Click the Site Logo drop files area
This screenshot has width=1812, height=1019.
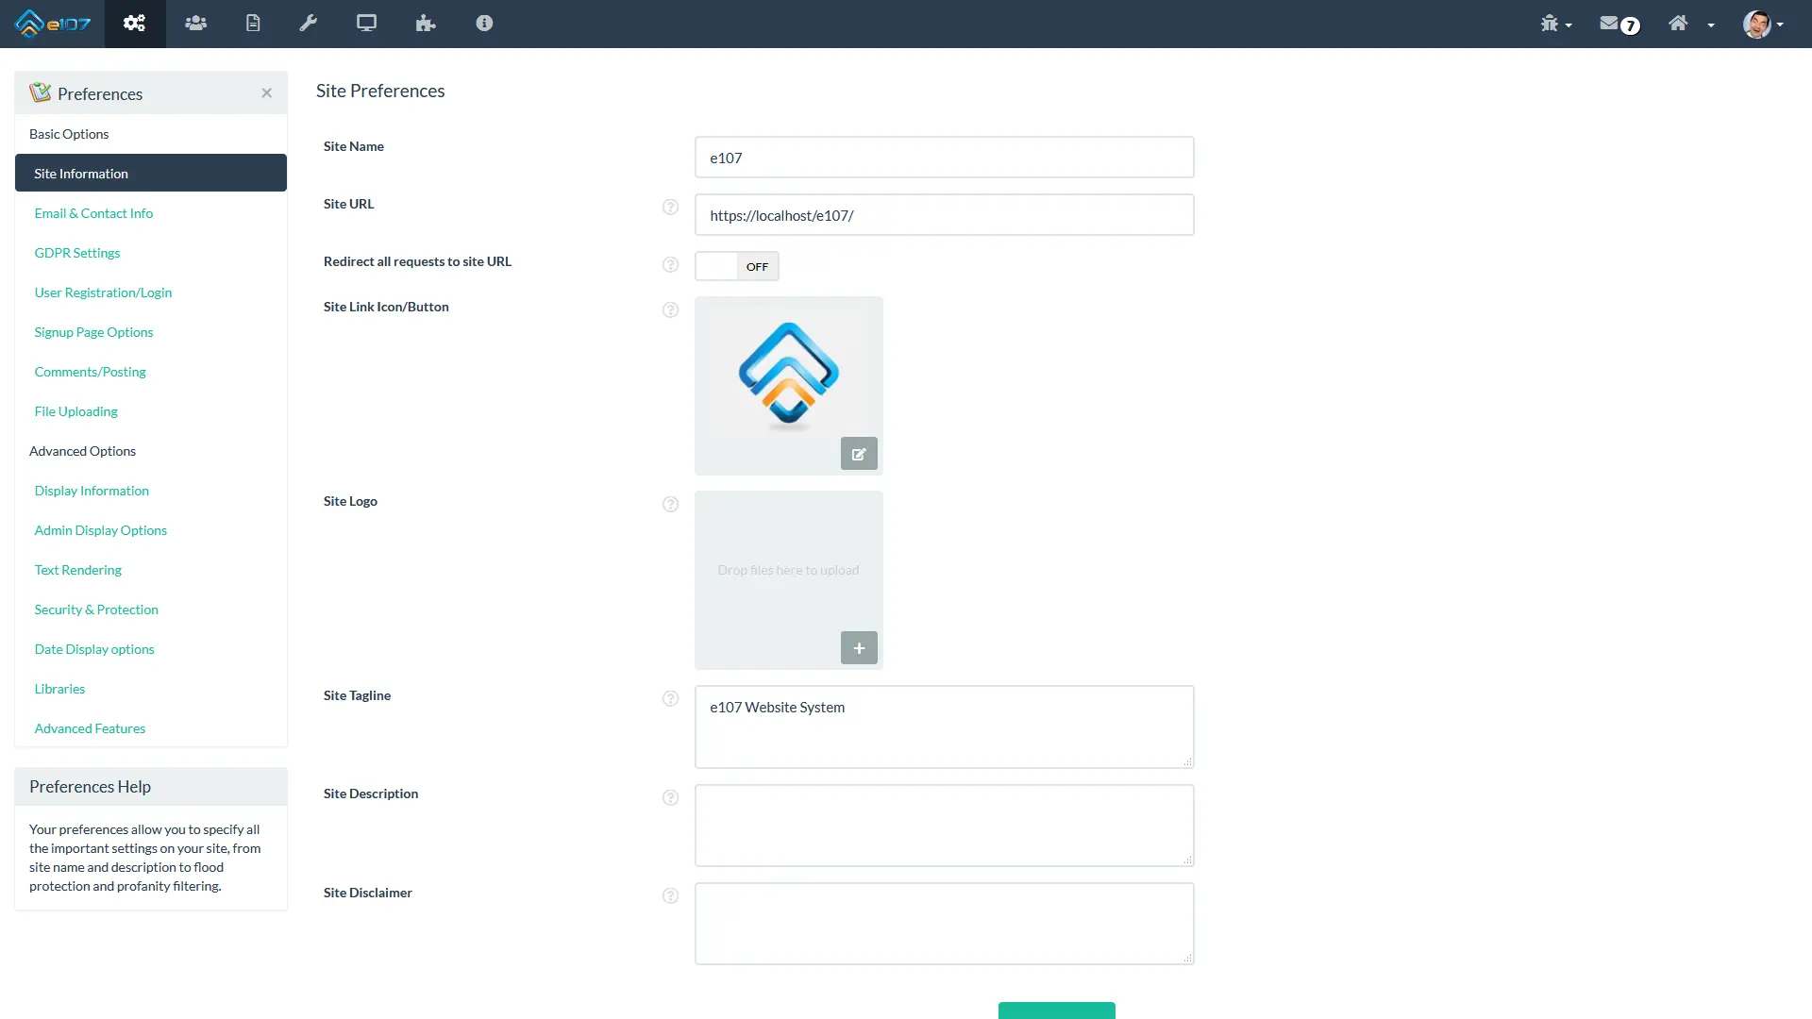(x=788, y=570)
